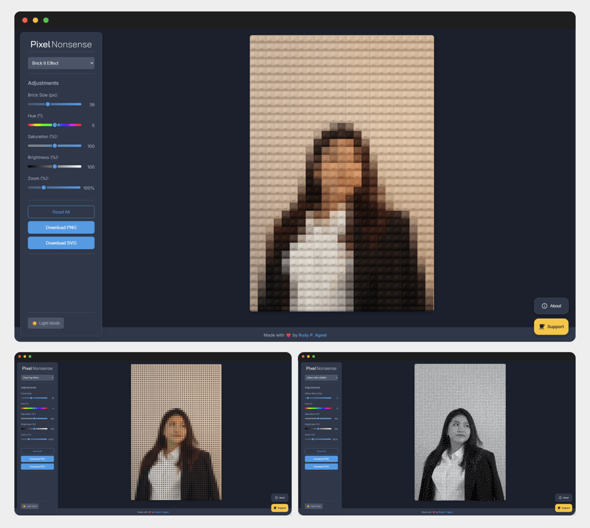Close the Pixel Pop Effect window
This screenshot has height=528, width=590.
coord(20,356)
